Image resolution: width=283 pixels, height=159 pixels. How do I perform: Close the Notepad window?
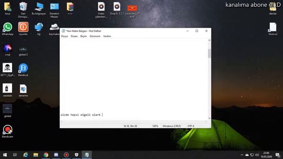point(207,31)
